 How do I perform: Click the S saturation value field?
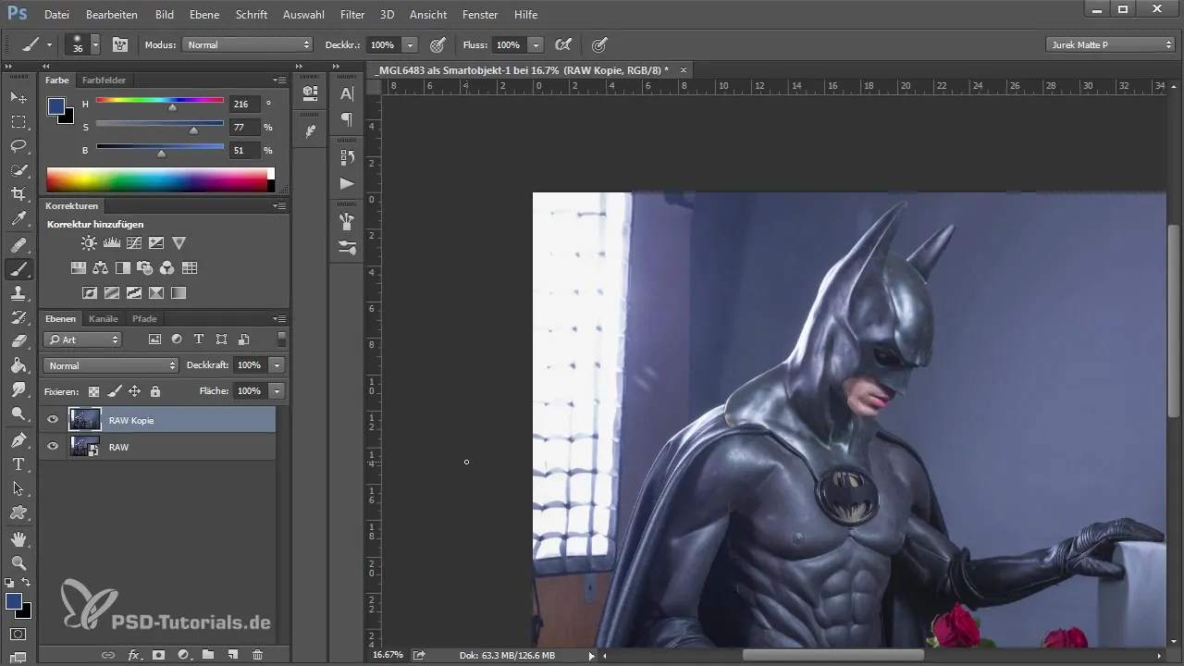point(244,128)
